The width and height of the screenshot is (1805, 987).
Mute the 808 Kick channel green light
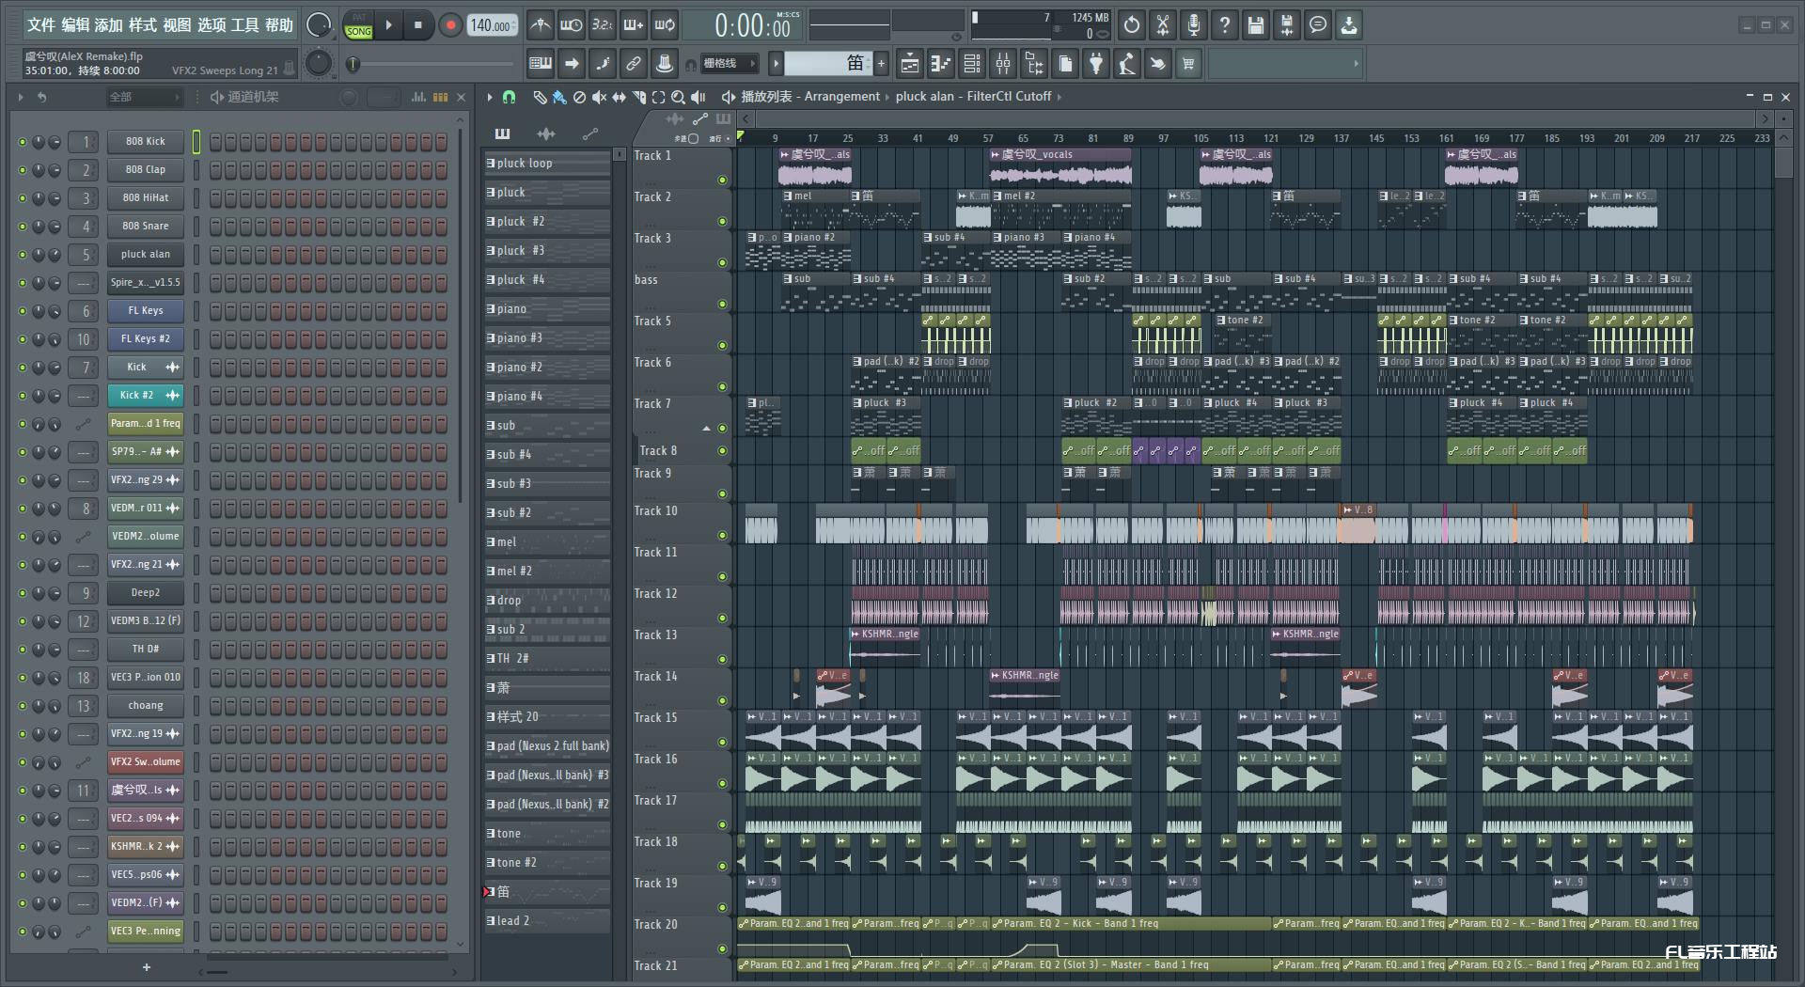23,142
